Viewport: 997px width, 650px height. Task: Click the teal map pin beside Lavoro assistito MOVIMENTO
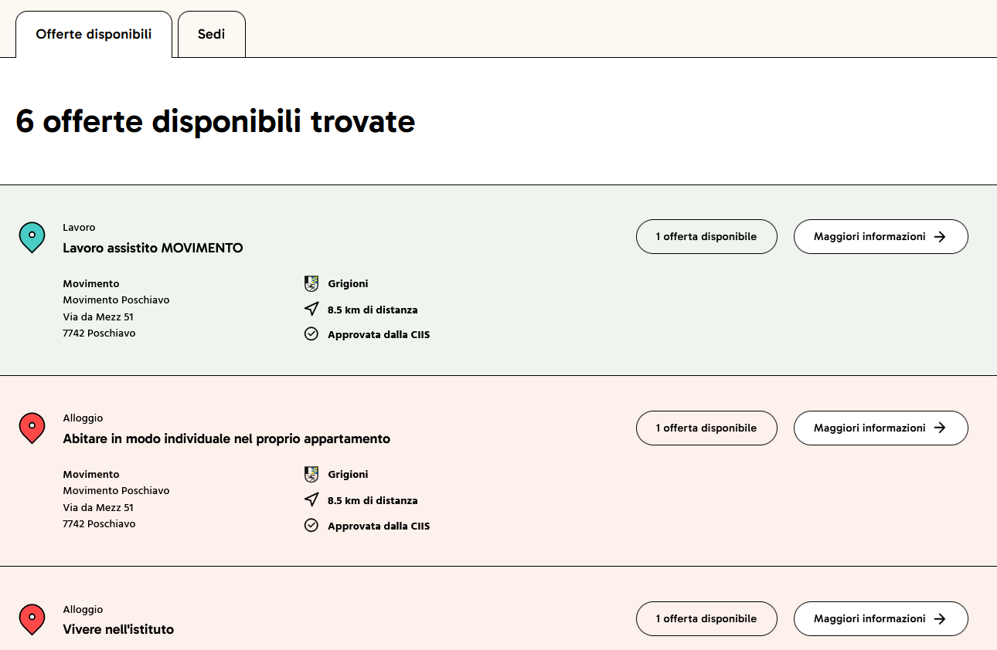point(32,236)
